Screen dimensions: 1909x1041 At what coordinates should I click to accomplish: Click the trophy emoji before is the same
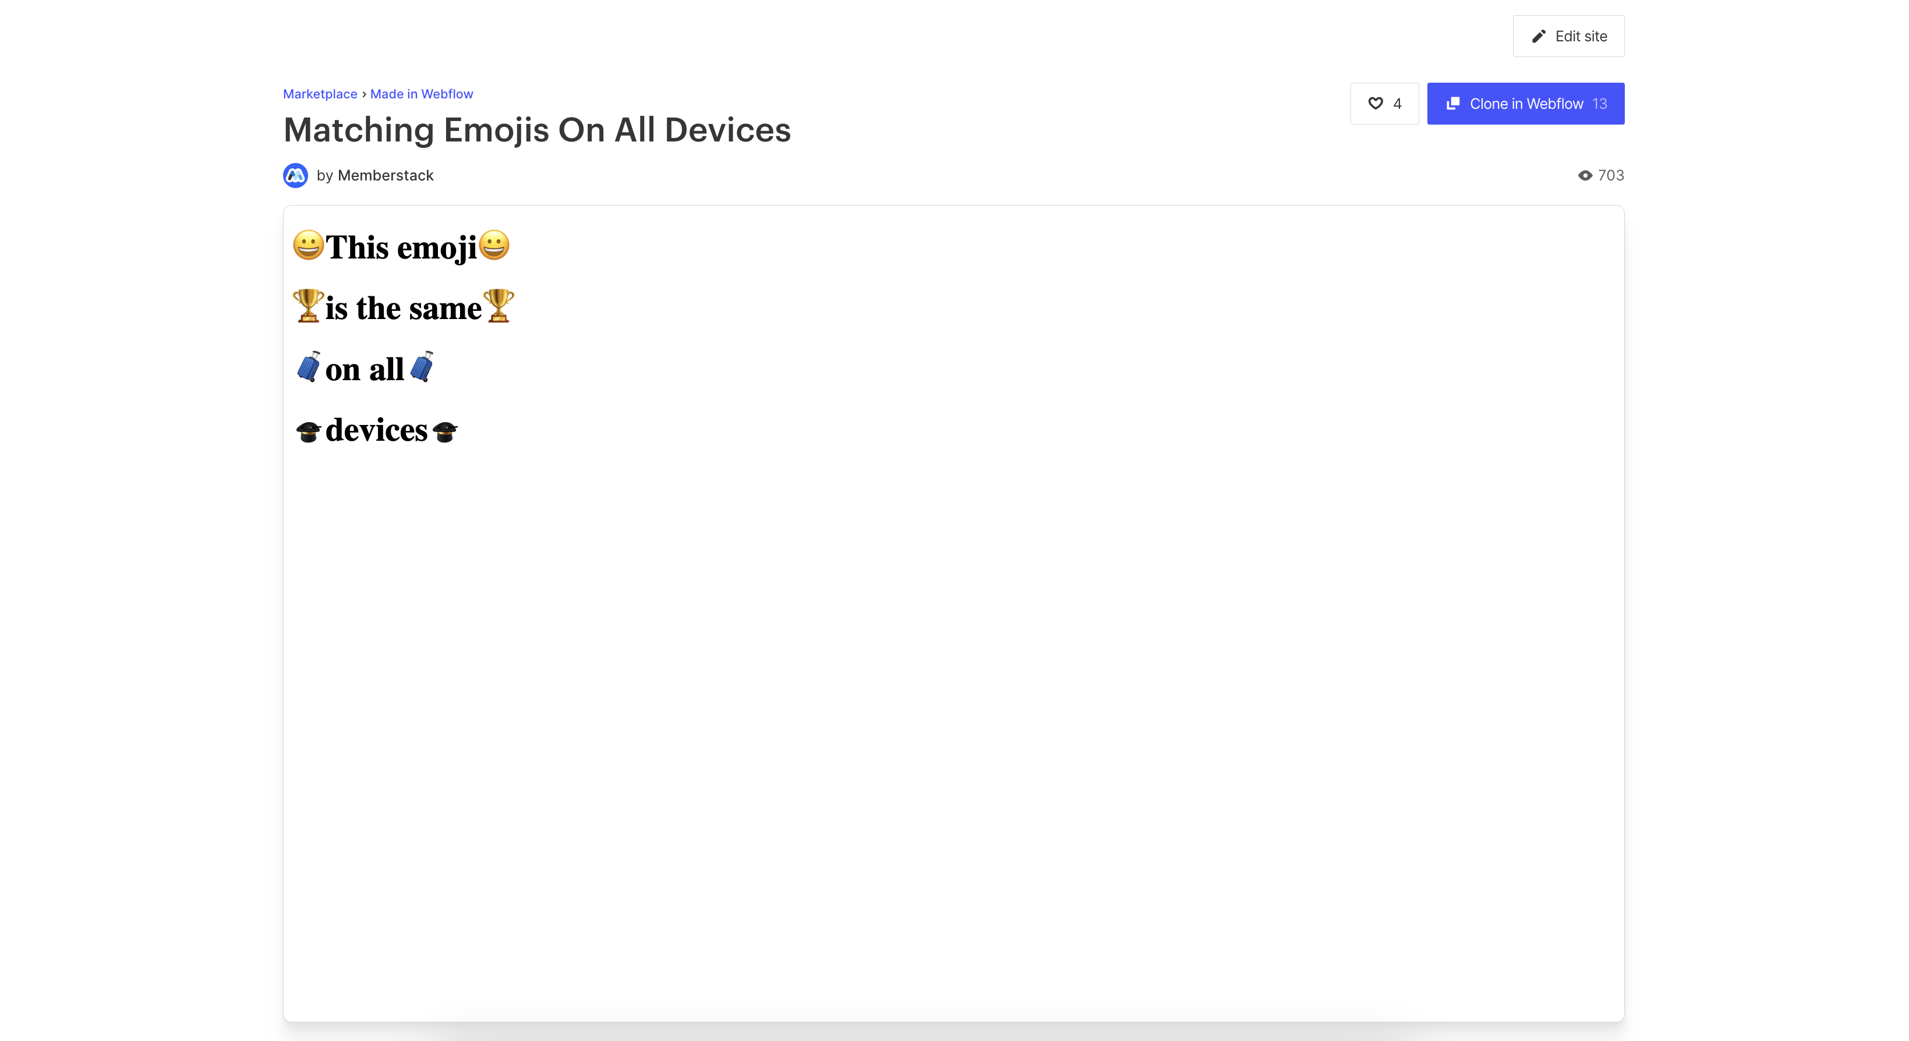(x=308, y=306)
